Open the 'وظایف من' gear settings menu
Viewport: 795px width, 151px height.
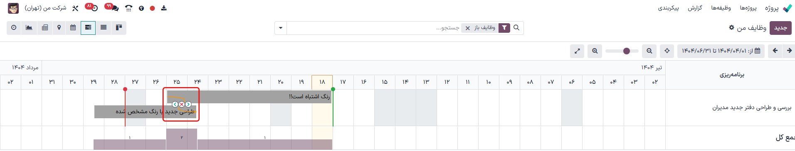click(731, 27)
